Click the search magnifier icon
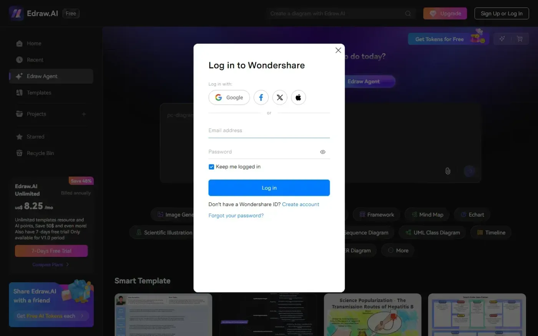Screen dimensions: 538x336 click(x=408, y=13)
